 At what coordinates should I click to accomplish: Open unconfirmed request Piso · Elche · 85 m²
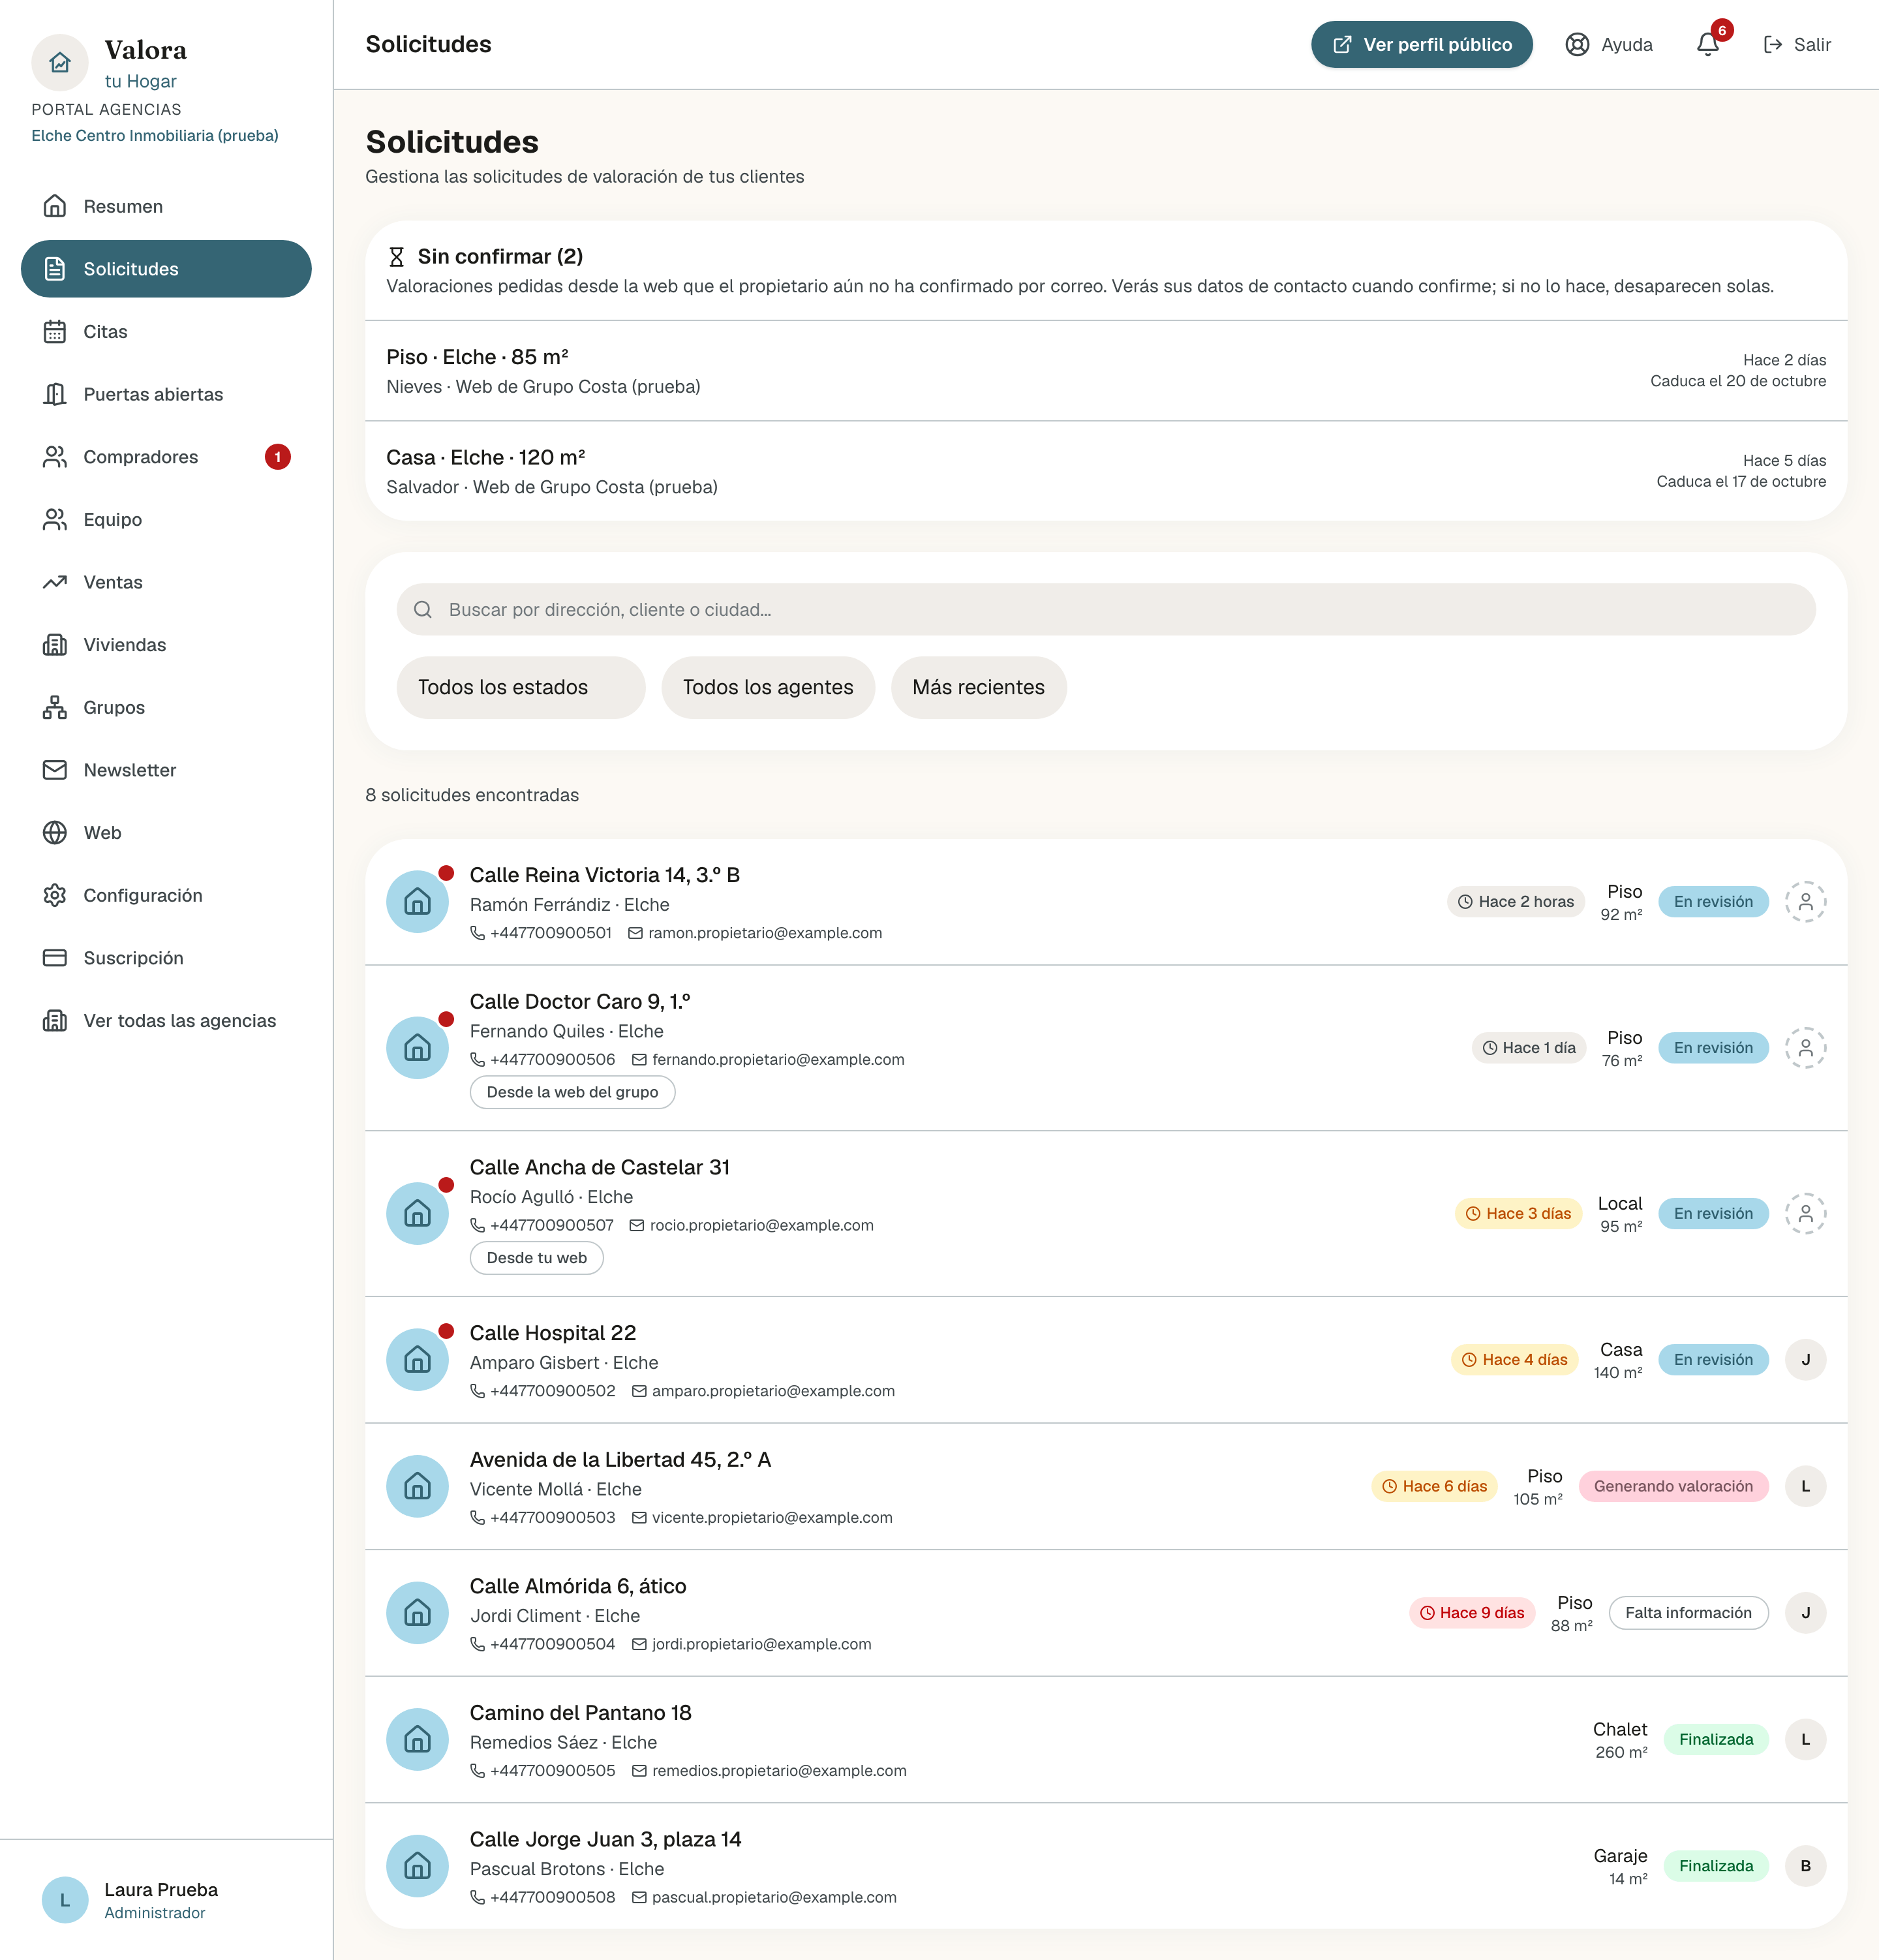click(1106, 371)
